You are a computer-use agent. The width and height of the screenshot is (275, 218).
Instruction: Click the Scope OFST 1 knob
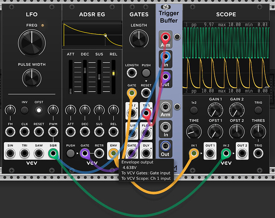point(215,131)
